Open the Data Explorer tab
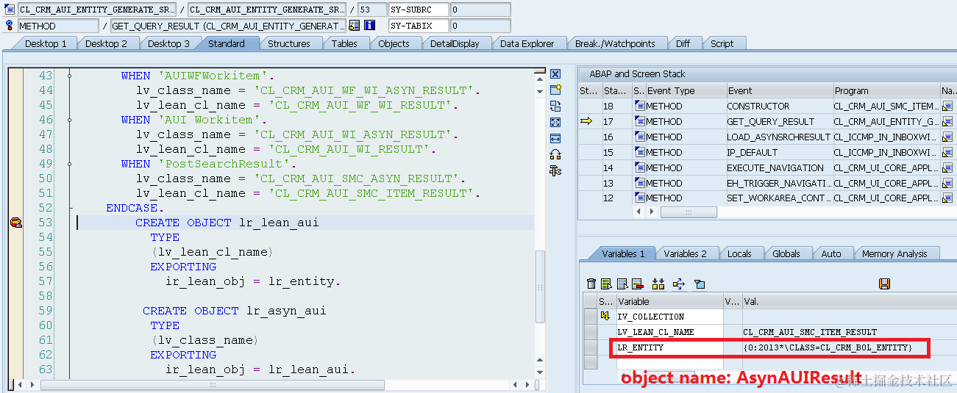 tap(527, 43)
